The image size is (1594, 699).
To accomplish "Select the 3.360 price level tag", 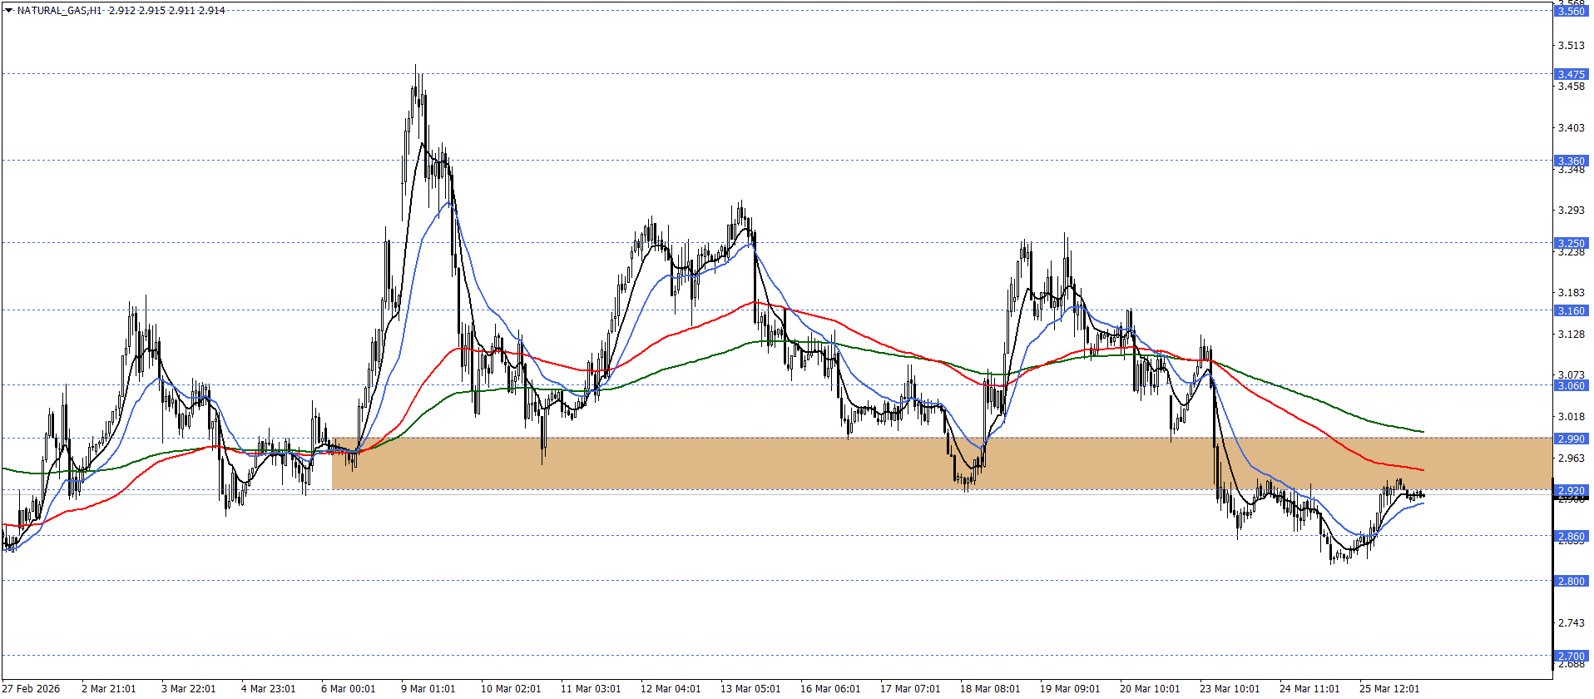I will [1571, 161].
